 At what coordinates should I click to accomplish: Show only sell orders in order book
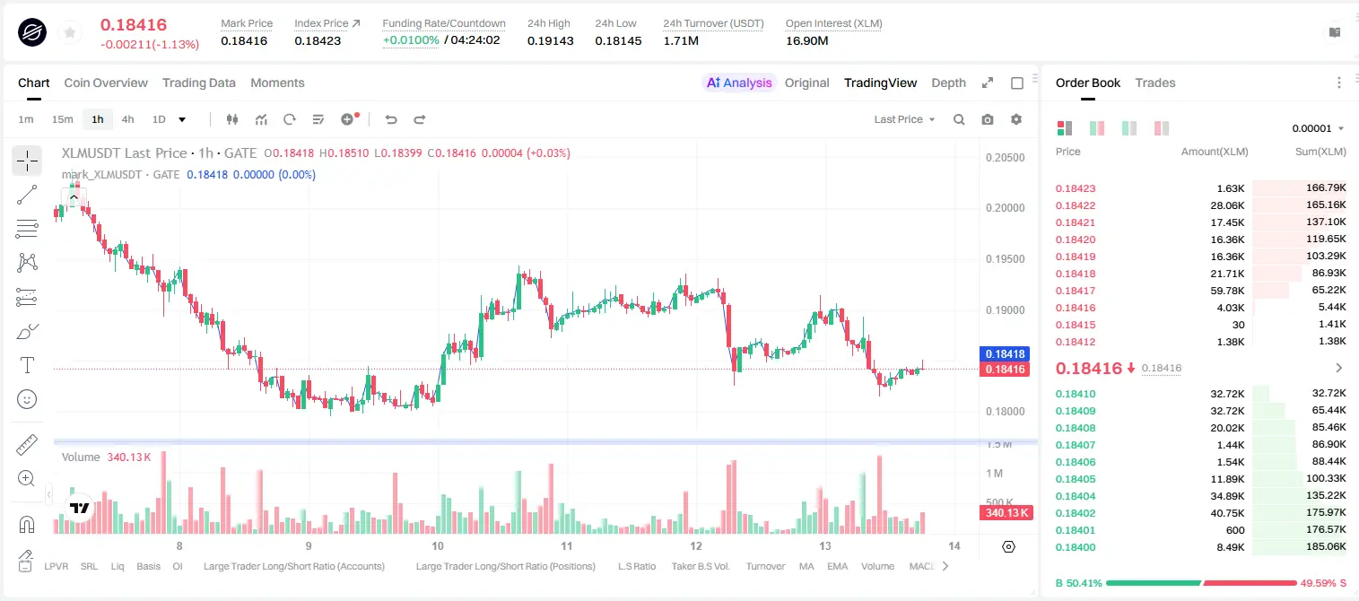[x=1162, y=128]
